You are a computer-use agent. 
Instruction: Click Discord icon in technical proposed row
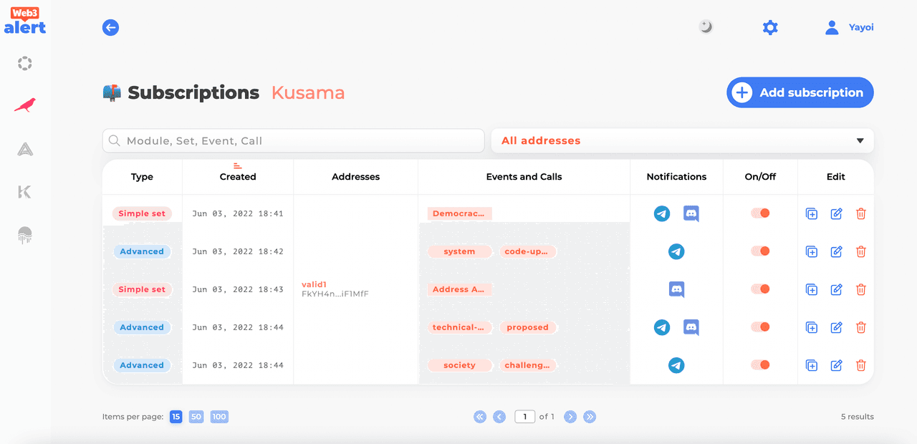pos(691,327)
